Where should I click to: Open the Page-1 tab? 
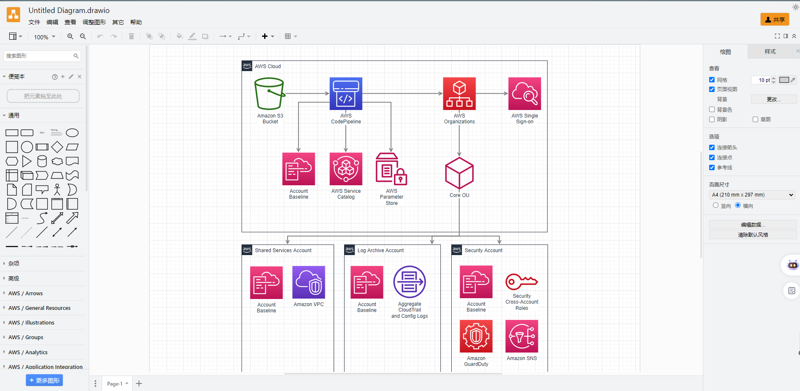click(x=117, y=383)
